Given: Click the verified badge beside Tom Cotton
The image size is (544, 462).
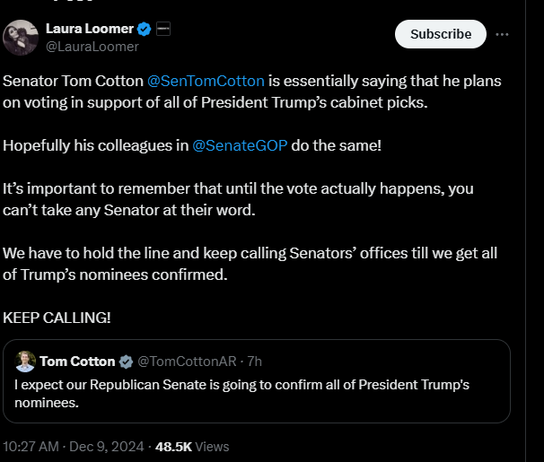Looking at the screenshot, I should (126, 362).
